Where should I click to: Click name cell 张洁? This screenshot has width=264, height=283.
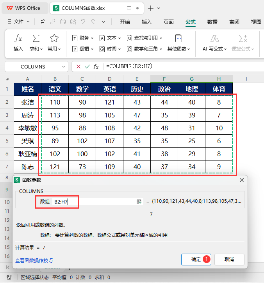[x=28, y=102]
